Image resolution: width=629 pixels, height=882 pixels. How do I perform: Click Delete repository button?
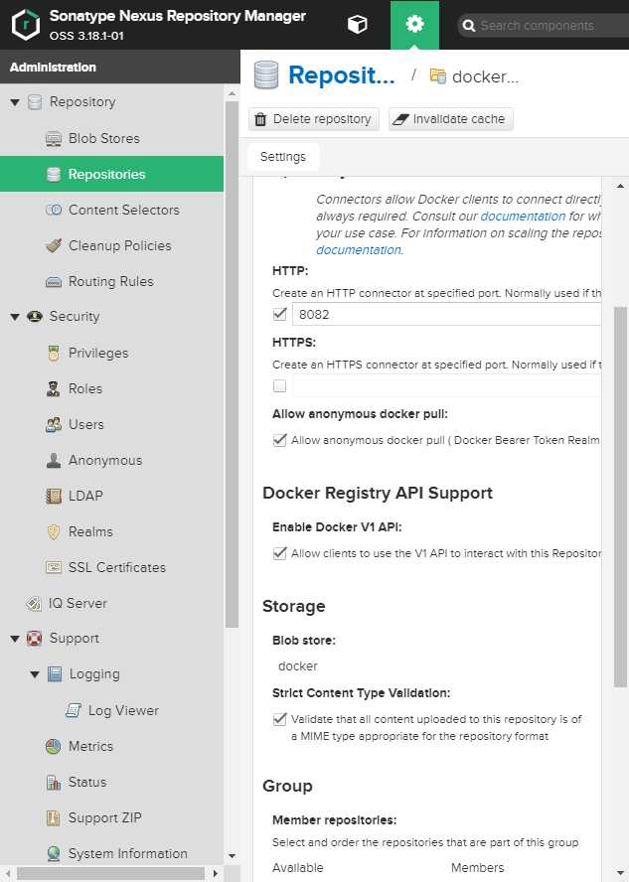pyautogui.click(x=314, y=119)
